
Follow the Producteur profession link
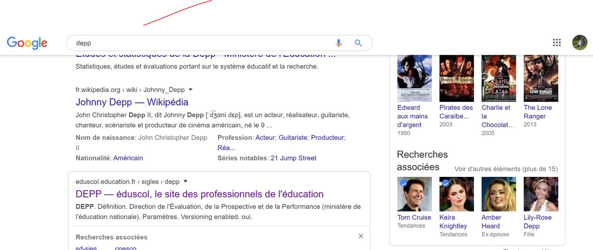[x=328, y=137]
